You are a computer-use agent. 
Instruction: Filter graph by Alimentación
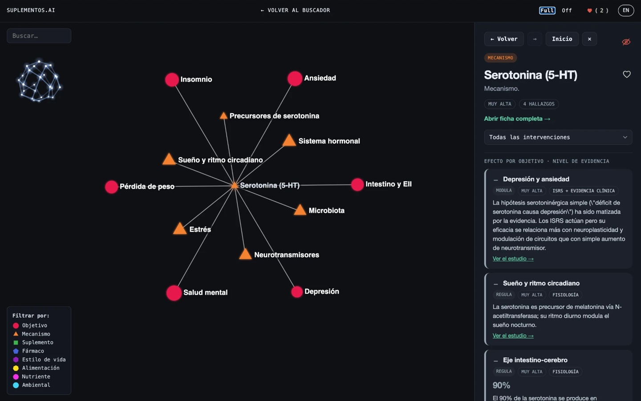pyautogui.click(x=36, y=368)
